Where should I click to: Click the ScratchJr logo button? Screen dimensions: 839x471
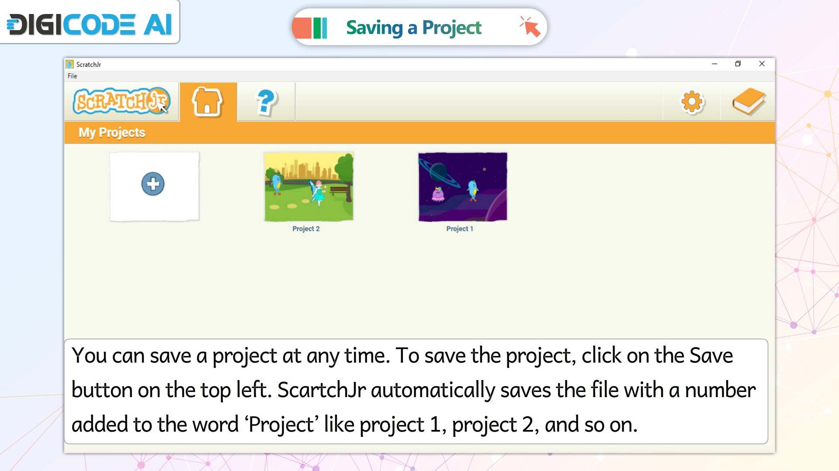point(121,101)
